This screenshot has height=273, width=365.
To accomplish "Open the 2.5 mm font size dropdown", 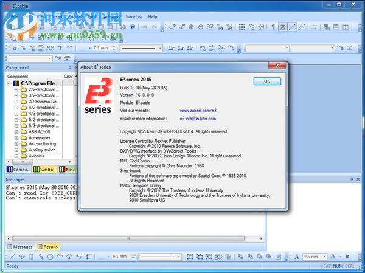I will tap(324, 257).
